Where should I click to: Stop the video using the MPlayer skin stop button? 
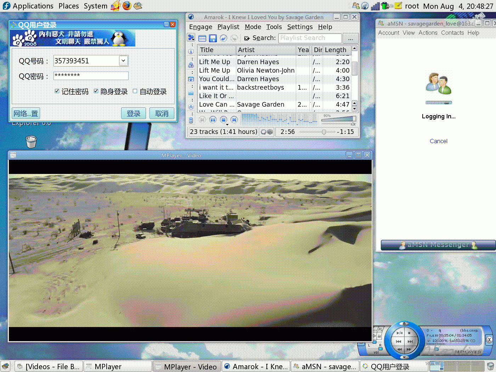pos(409,333)
